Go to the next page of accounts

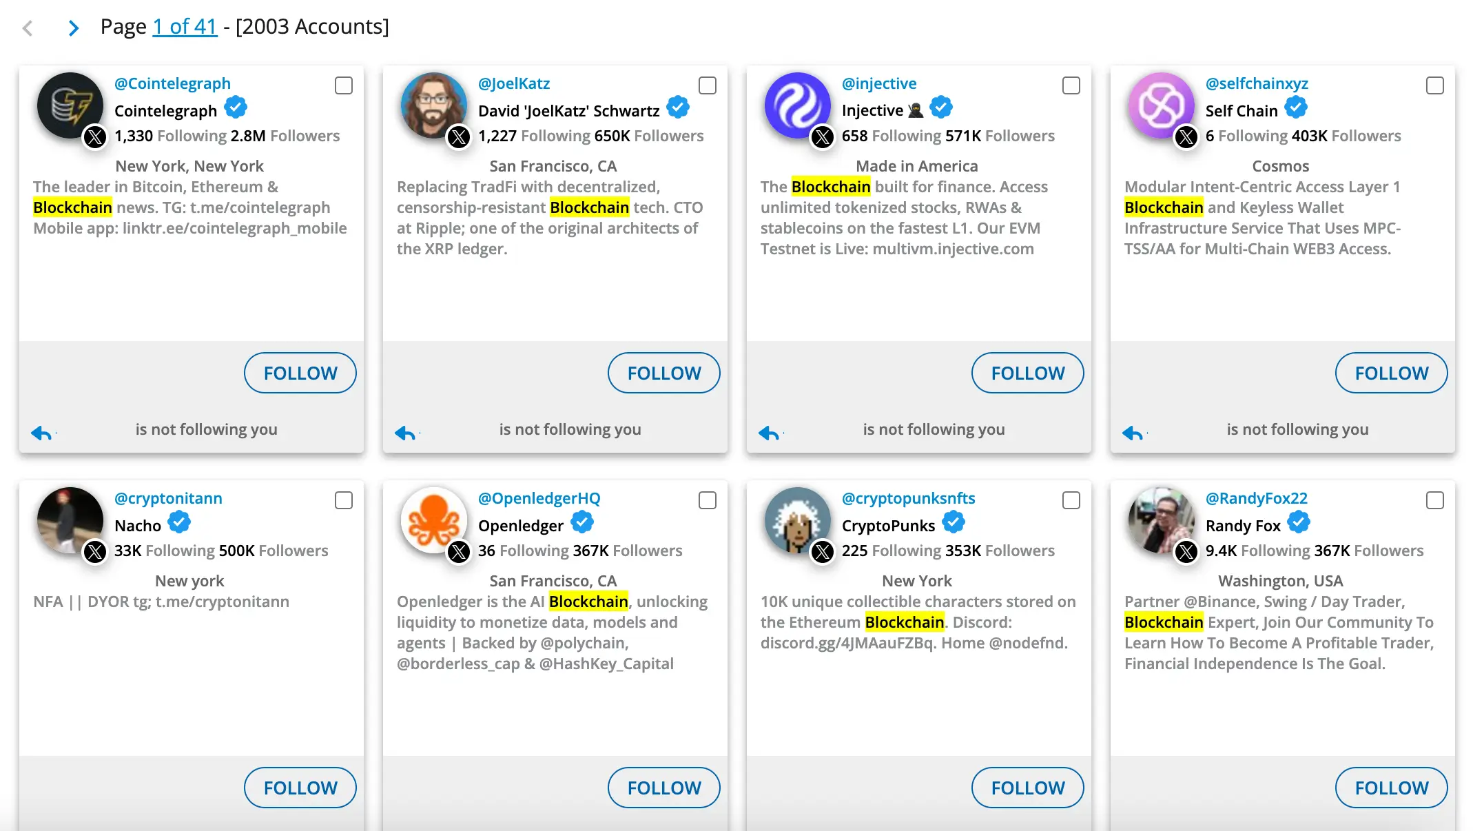point(73,28)
